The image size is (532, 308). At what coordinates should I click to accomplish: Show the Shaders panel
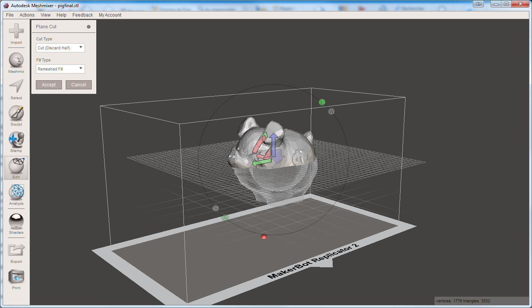[16, 224]
